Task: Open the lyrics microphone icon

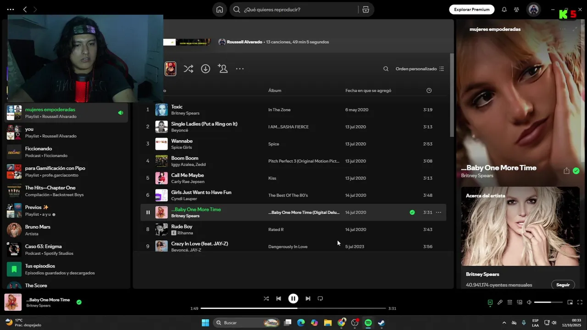Action: click(500, 302)
